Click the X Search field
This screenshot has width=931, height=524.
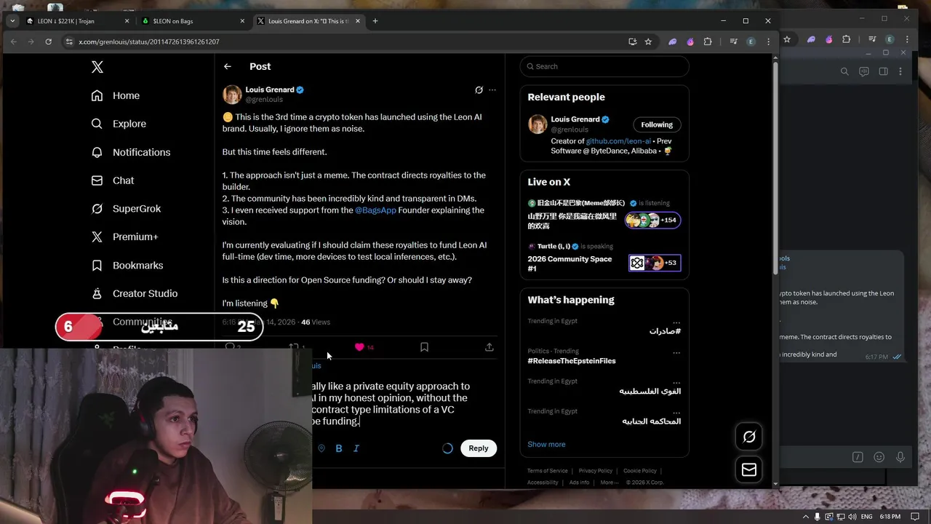click(604, 66)
